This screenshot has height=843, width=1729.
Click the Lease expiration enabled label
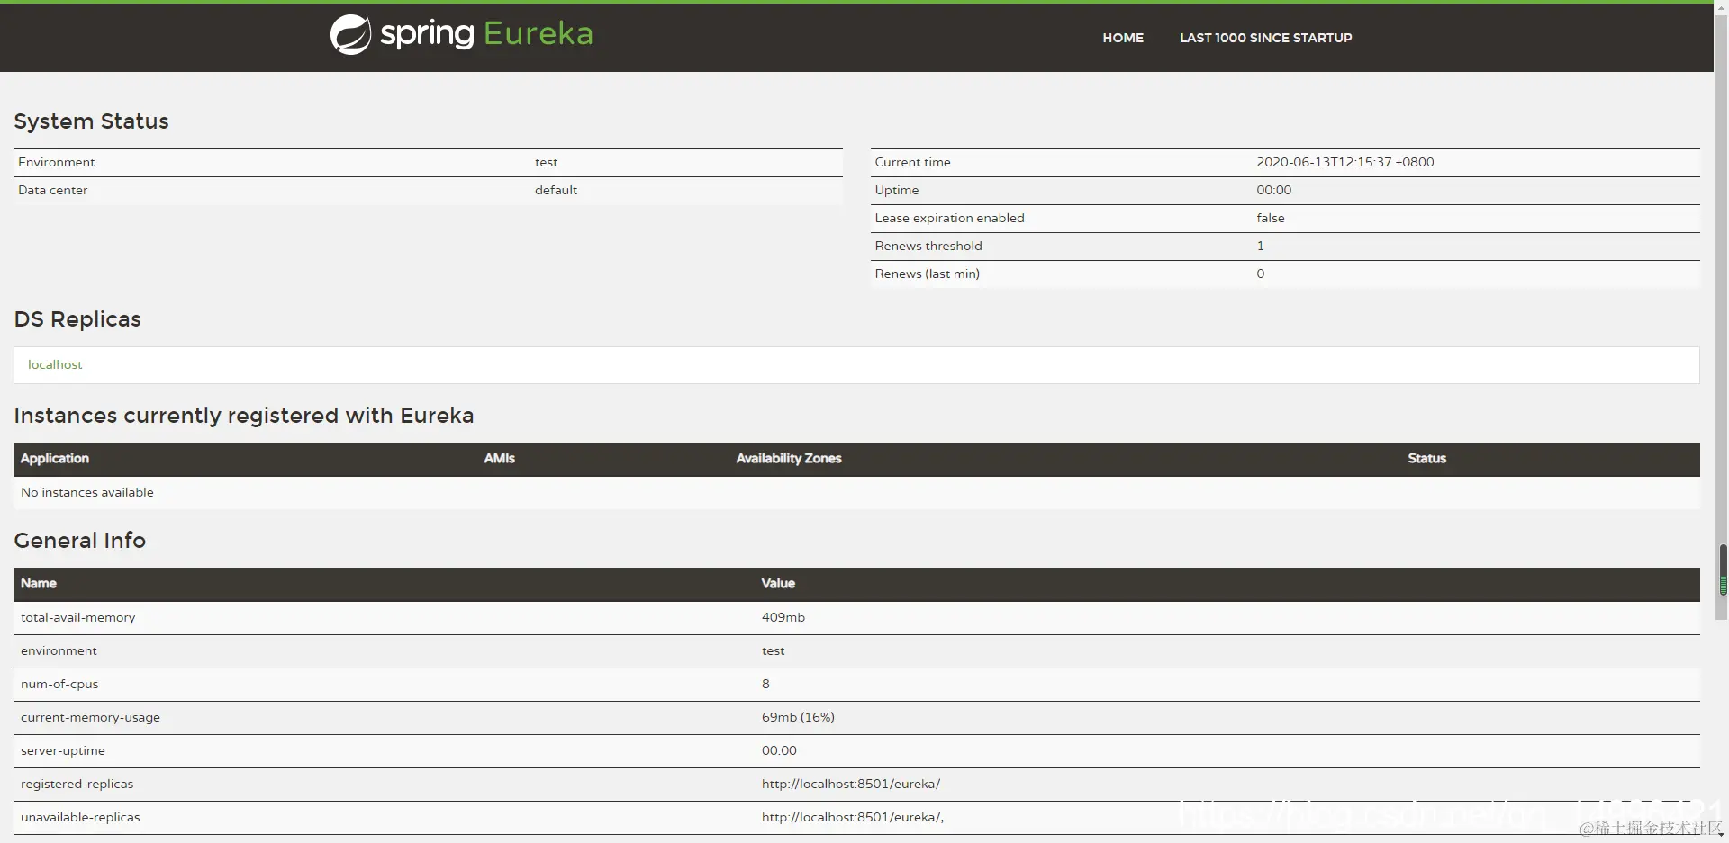coord(949,218)
